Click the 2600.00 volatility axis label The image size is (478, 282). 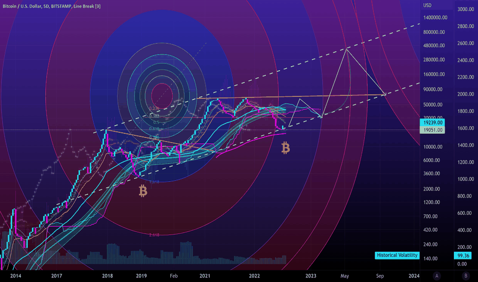(x=466, y=43)
